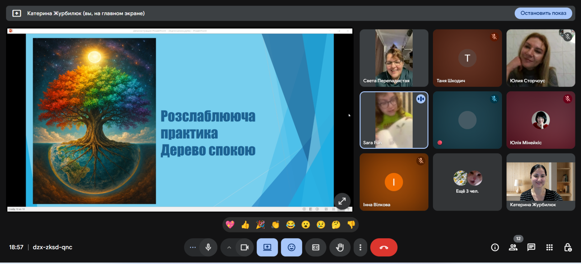The width and height of the screenshot is (581, 264).
Task: Send the heart reaction emoji
Action: pos(230,225)
